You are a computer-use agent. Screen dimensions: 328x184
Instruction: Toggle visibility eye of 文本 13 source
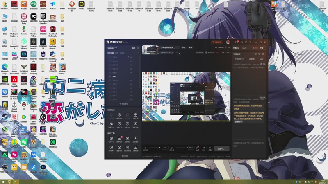131,61
